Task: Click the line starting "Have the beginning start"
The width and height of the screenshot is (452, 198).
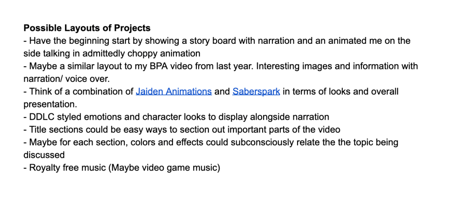Action: pos(217,41)
